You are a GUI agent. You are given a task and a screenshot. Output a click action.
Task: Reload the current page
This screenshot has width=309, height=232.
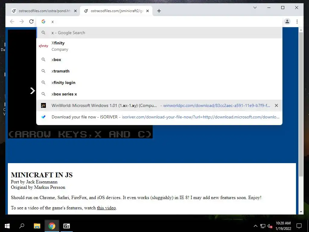pyautogui.click(x=31, y=21)
